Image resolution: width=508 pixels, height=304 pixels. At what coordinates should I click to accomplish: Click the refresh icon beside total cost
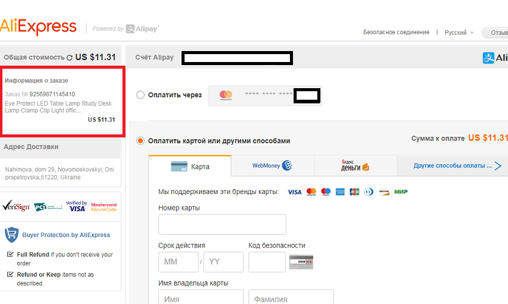coord(69,57)
